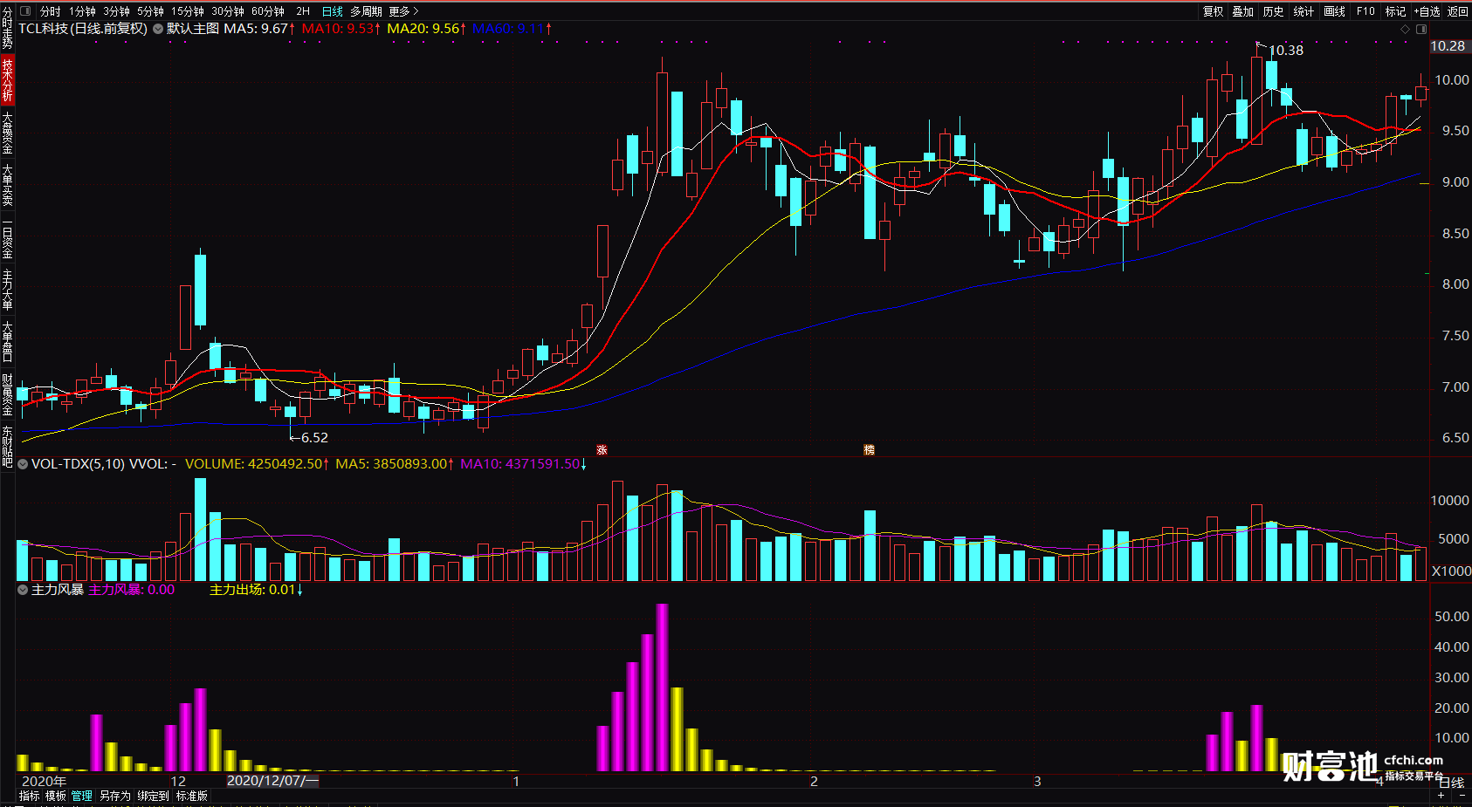Expand the main chart indicator dropdown arrow
This screenshot has height=807, width=1472.
pos(158,29)
